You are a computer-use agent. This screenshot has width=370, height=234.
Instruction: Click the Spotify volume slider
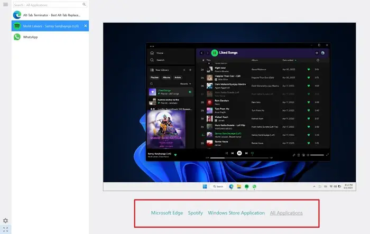317,155
